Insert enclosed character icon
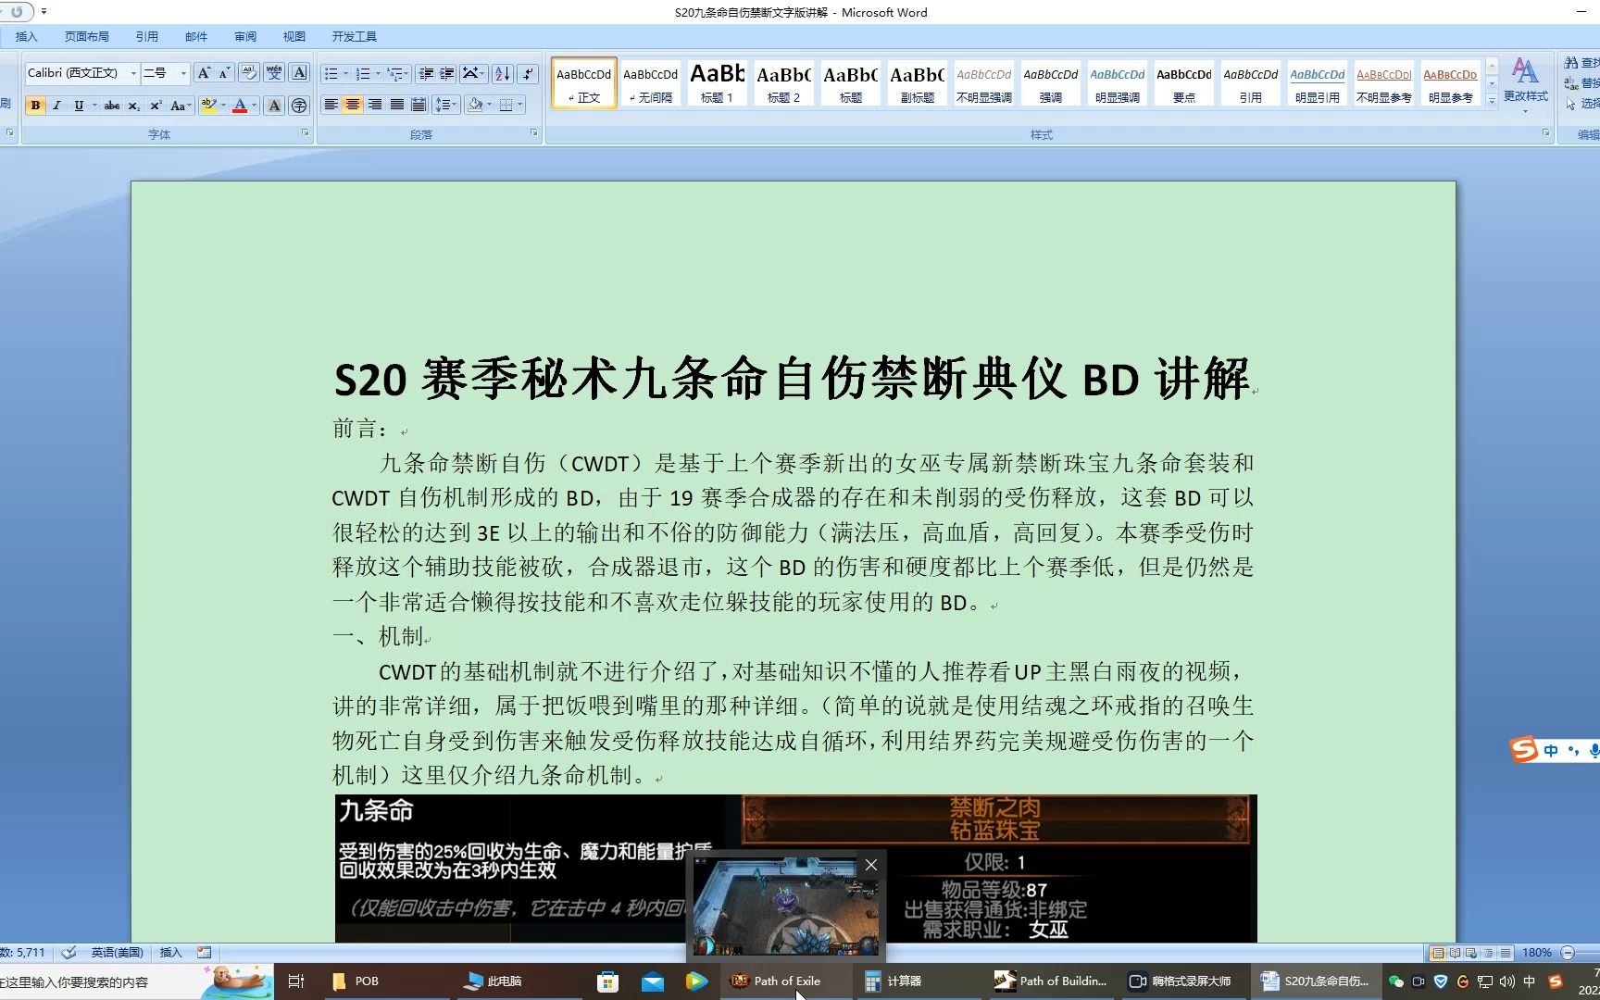This screenshot has width=1600, height=1000. point(299,106)
